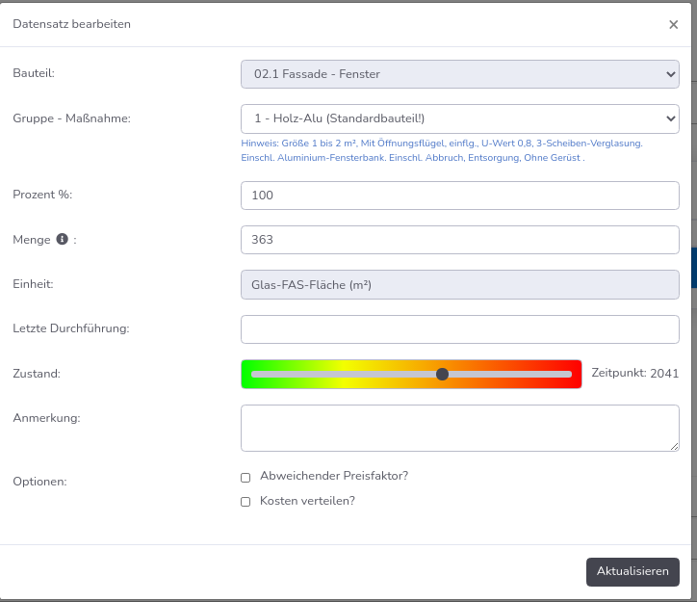Click inside the Anmerkung text area

(459, 429)
